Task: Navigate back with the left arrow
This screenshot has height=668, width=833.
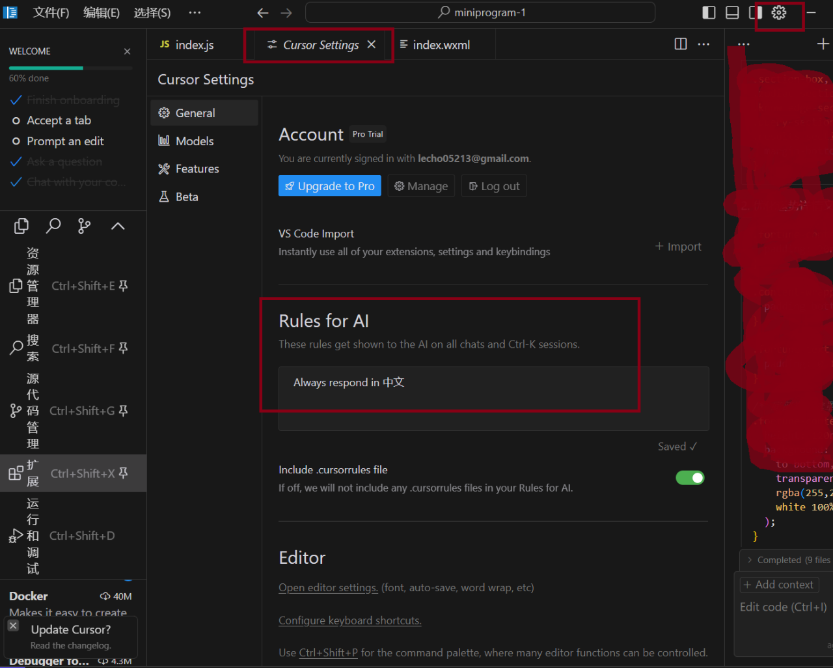Action: [x=263, y=13]
